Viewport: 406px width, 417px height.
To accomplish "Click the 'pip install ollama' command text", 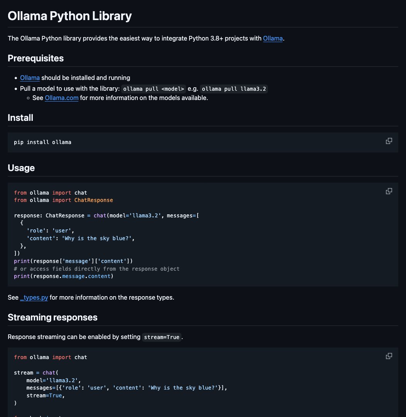I will coord(42,142).
